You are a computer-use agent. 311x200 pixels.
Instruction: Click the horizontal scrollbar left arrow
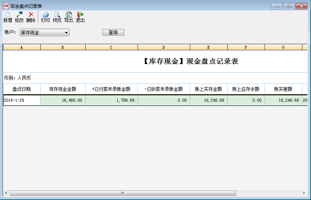tap(6, 193)
